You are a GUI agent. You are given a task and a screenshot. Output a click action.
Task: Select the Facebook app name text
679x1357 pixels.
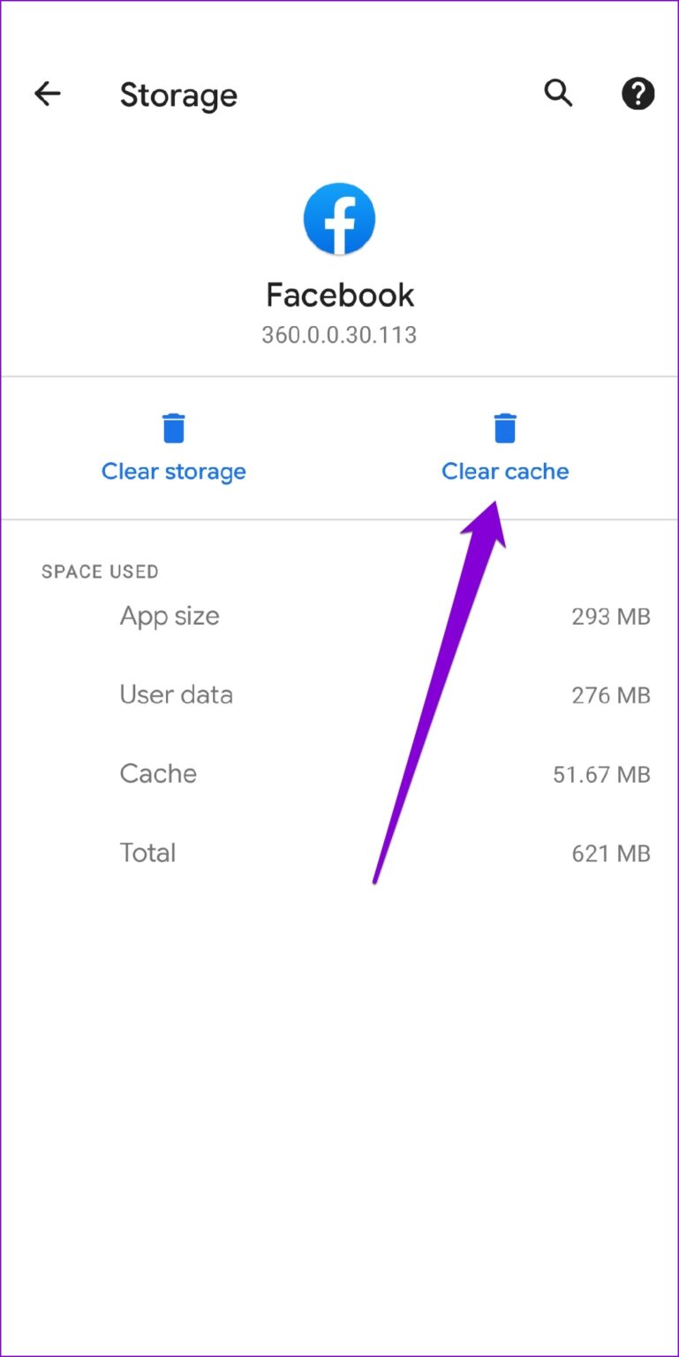click(x=340, y=295)
